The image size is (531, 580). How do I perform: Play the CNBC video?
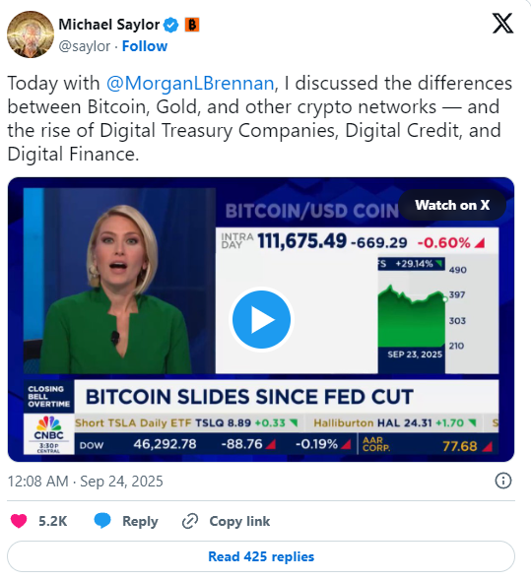coord(261,319)
